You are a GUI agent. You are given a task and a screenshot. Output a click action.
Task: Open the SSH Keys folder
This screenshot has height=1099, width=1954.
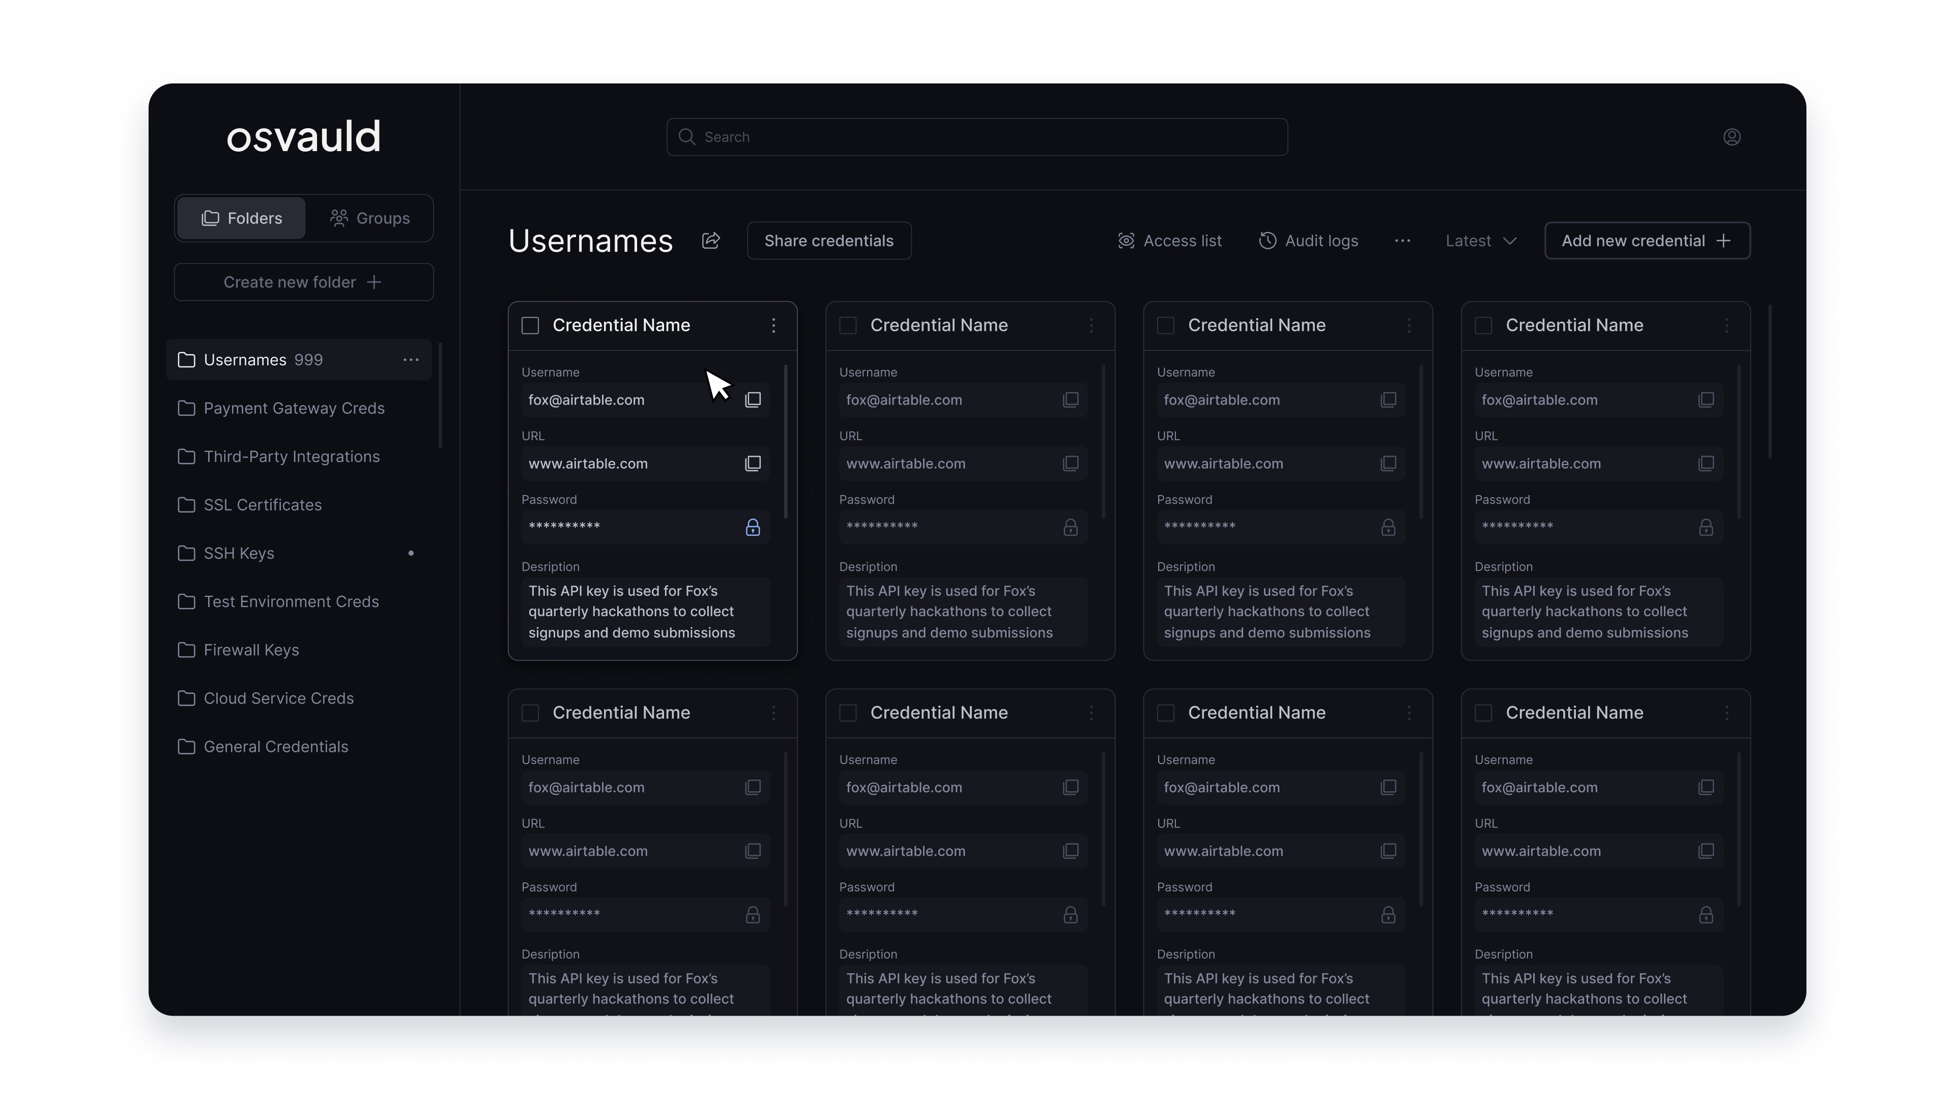[239, 553]
